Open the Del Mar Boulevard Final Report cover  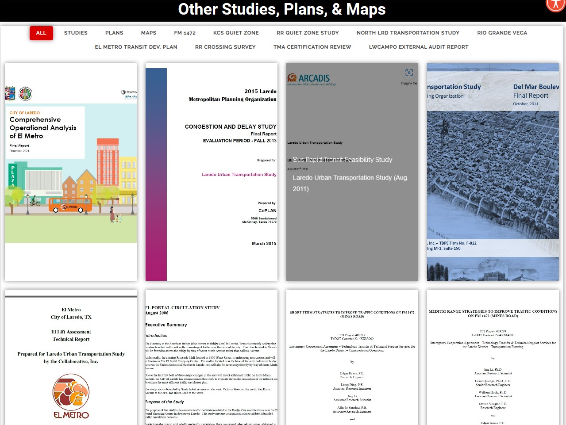pyautogui.click(x=493, y=172)
